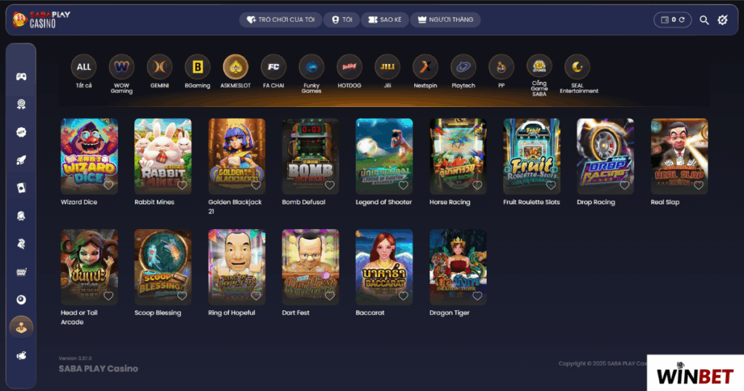Open the rooster sidebar category
Image resolution: width=744 pixels, height=391 pixels.
(21, 244)
